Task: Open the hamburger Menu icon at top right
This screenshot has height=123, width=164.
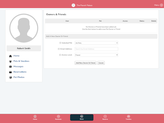Action: (161, 5)
